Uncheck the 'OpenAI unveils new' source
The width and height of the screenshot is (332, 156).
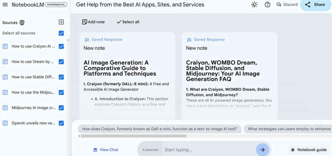click(x=61, y=123)
